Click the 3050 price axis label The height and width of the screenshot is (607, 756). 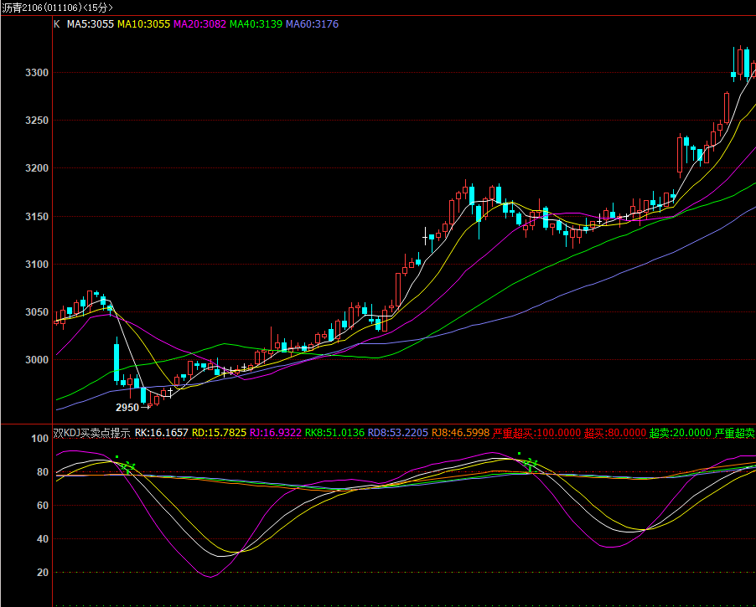(37, 312)
